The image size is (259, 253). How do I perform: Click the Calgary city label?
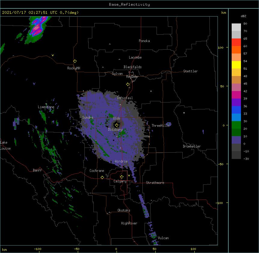point(120,181)
